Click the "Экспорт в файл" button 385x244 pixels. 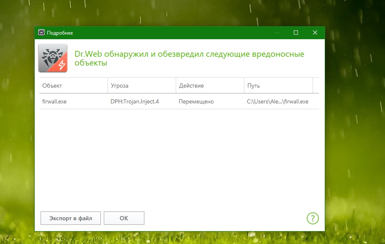(x=71, y=218)
